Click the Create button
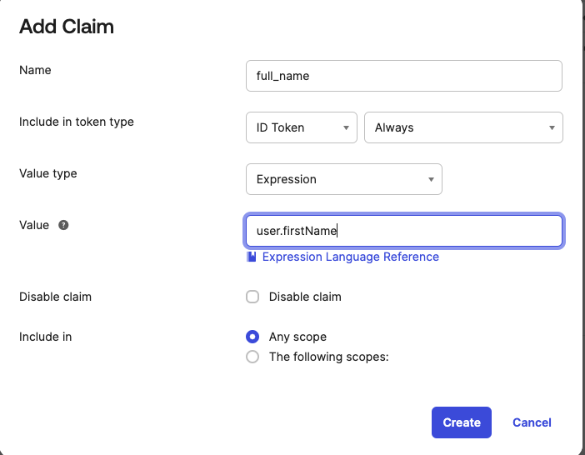Viewport: 585px width, 455px height. tap(462, 422)
